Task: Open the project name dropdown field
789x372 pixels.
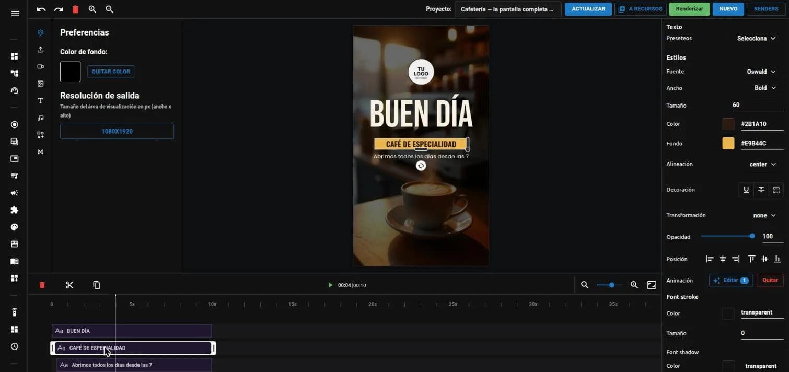Action: pyautogui.click(x=508, y=9)
